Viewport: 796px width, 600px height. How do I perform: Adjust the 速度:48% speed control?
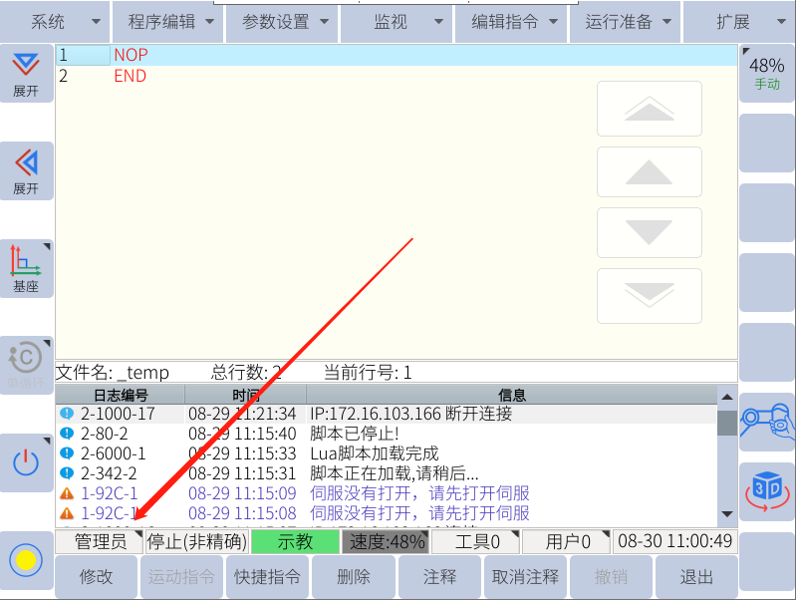[x=385, y=542]
